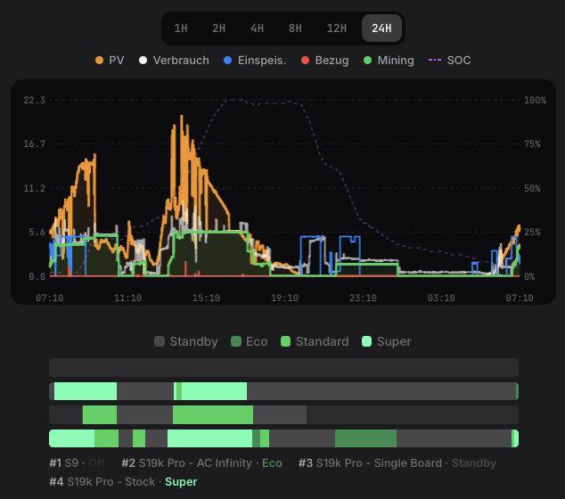Click the 19:10 x-axis time label
Viewport: 565px width, 499px height.
click(x=284, y=298)
